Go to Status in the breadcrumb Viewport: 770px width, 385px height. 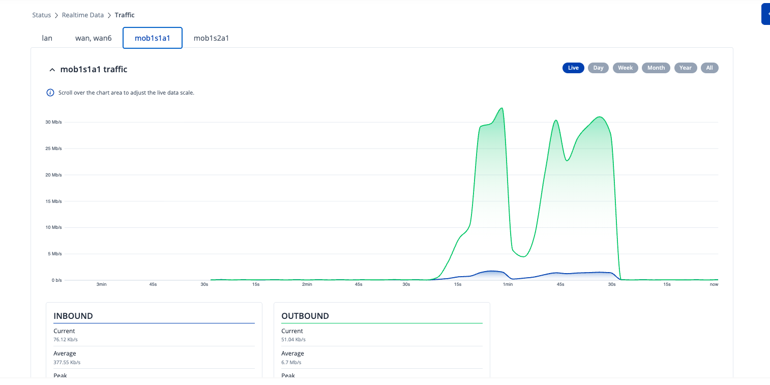click(x=42, y=15)
